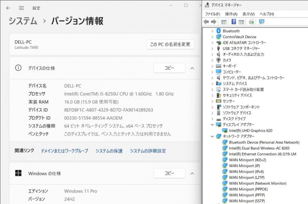308x204 pixels.
Task: Expand the system devices (システム デバイス) node
Action: (x=212, y=84)
